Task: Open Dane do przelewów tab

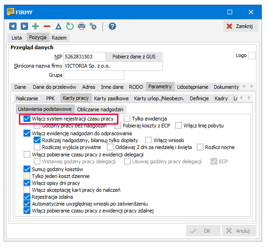Action: pyautogui.click(x=54, y=87)
